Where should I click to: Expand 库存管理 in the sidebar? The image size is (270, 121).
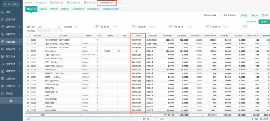[11, 42]
